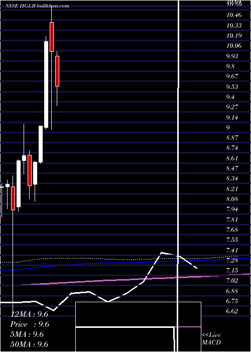Click the 7.15 price axis label
Image resolution: width=251 pixels, height=352 pixels.
232,271
